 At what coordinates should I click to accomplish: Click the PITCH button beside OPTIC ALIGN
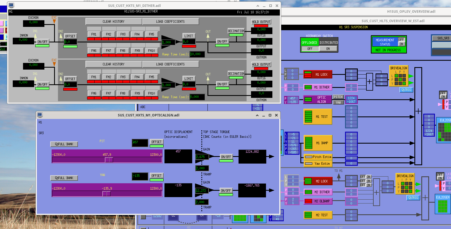tap(338, 97)
